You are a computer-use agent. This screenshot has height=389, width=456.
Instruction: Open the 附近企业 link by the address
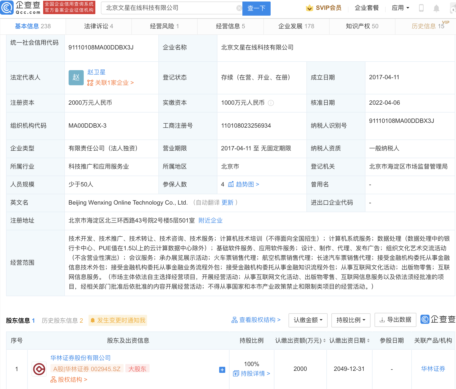[x=211, y=220]
